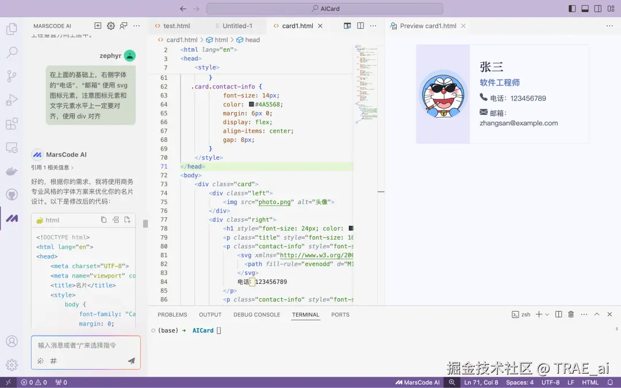The height and width of the screenshot is (388, 621).
Task: Click Ln 71, Col 8 in status bar
Action: [481, 382]
